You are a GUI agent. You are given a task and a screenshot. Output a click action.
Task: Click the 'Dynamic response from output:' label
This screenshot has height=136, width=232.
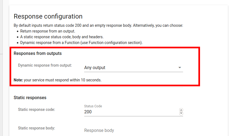(45, 65)
